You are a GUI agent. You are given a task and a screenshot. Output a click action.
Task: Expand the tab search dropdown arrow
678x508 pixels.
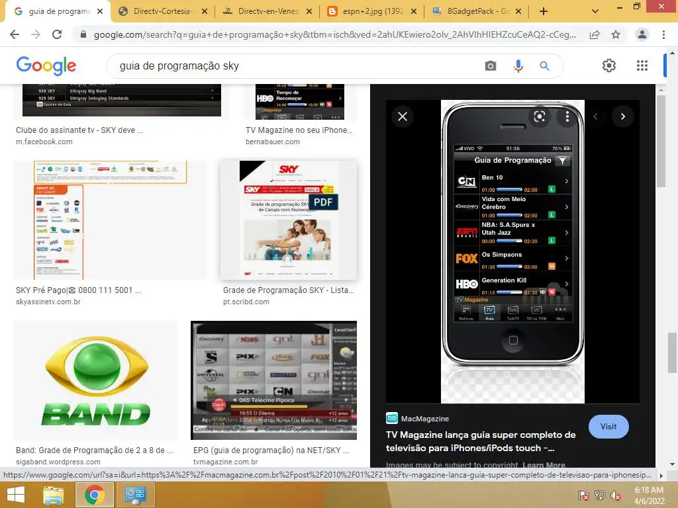pos(595,12)
